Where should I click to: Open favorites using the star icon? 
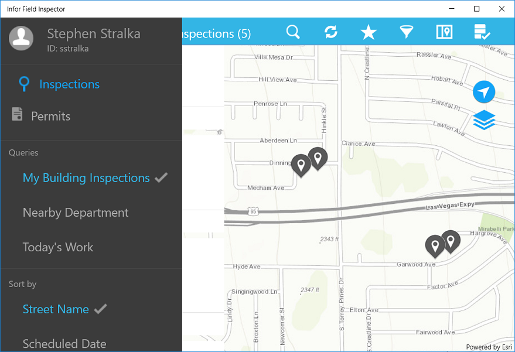tap(368, 32)
